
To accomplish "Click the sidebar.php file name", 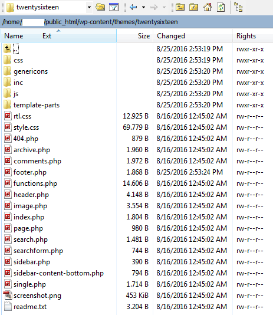I will (x=32, y=262).
